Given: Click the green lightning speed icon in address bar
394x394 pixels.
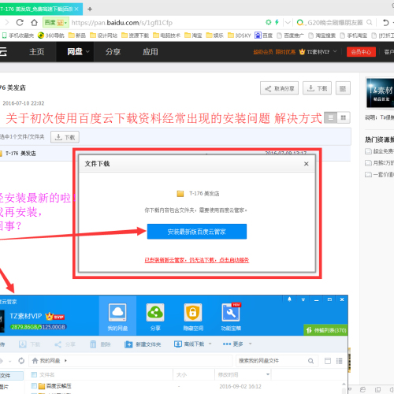Looking at the screenshot, I should (277, 22).
